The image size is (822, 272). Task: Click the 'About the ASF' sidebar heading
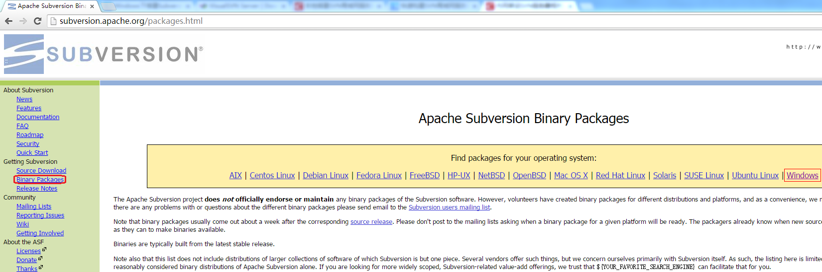click(x=23, y=242)
